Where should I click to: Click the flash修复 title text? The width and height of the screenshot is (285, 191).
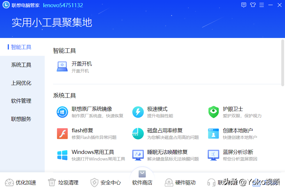pyautogui.click(x=82, y=130)
